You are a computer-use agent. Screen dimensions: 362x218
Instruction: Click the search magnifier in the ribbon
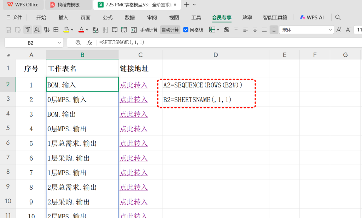coord(338,17)
